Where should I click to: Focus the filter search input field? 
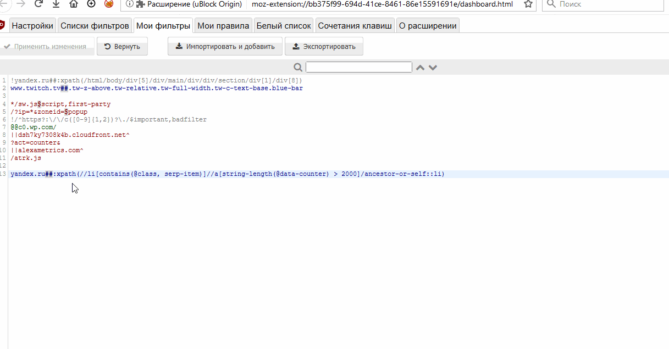358,67
